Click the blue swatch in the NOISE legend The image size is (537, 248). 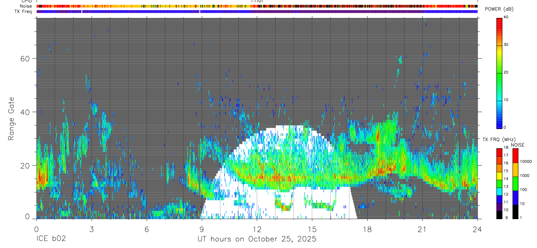(515, 198)
